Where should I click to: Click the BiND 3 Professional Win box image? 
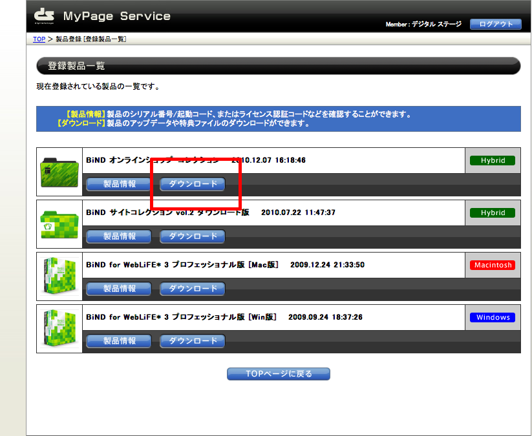click(59, 329)
